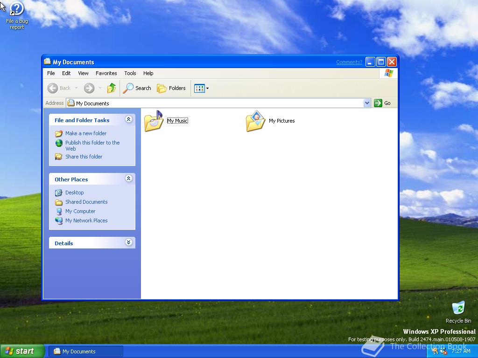Click the system tray clock

[x=461, y=351]
